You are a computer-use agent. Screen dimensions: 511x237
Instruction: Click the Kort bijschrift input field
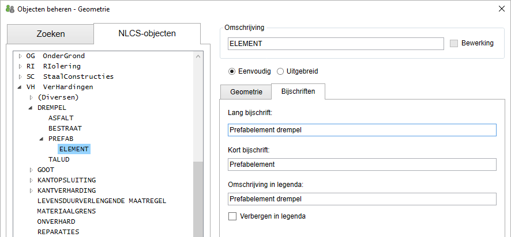pyautogui.click(x=362, y=165)
